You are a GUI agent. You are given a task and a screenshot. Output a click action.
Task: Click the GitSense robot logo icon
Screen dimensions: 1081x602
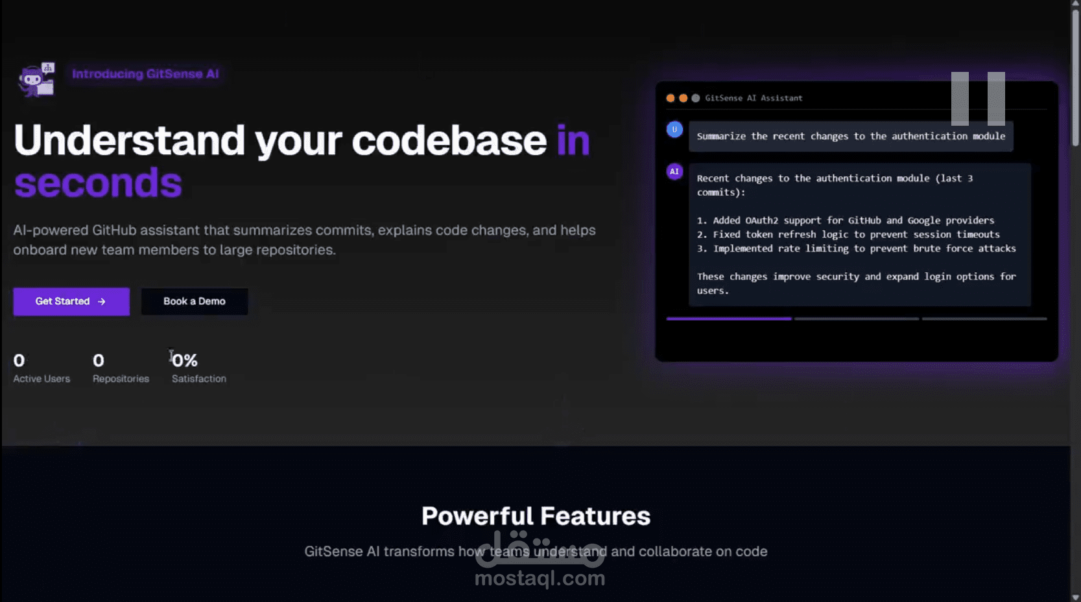(37, 80)
